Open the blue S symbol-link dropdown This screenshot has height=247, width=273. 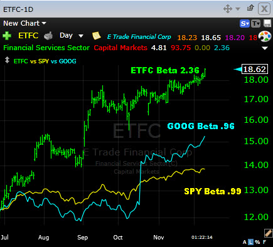tap(245, 24)
